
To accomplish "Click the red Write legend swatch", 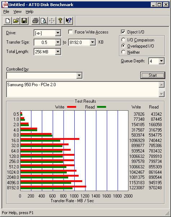I will click(x=71, y=107).
